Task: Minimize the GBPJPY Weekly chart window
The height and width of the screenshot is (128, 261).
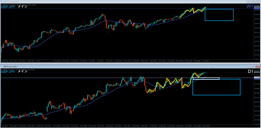Action: click(249, 2)
